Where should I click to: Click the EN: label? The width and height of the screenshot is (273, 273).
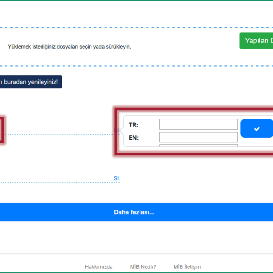(133, 138)
